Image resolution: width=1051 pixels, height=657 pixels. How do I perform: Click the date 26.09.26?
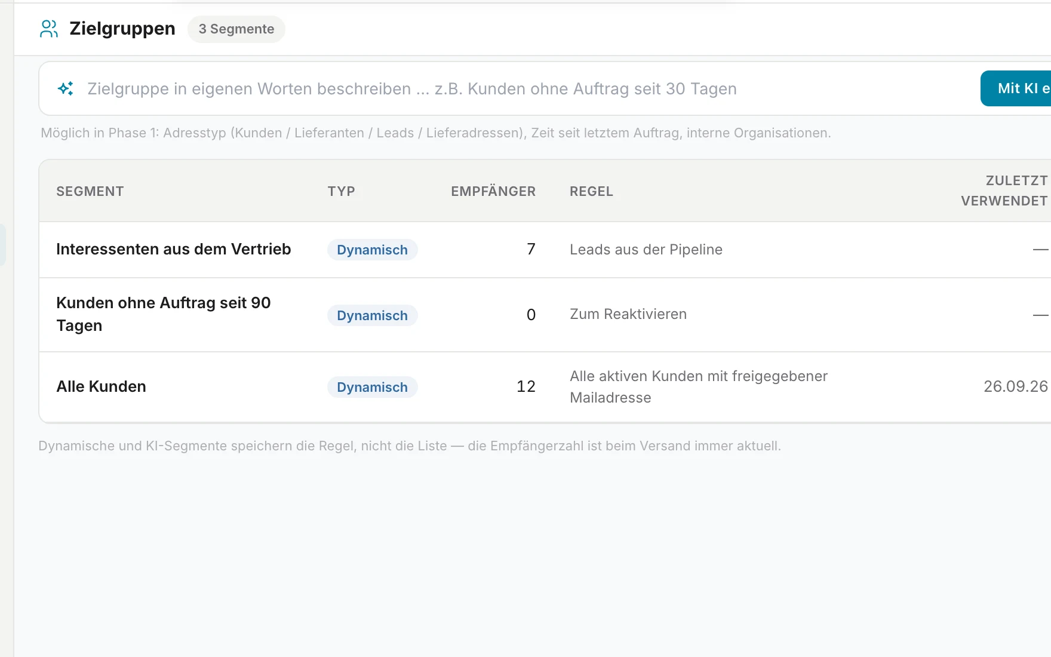coord(1016,386)
